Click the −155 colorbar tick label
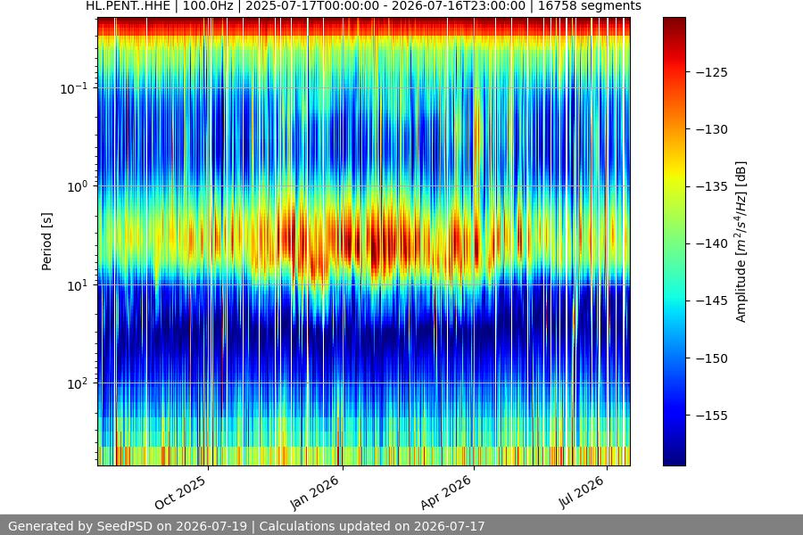 click(x=712, y=416)
